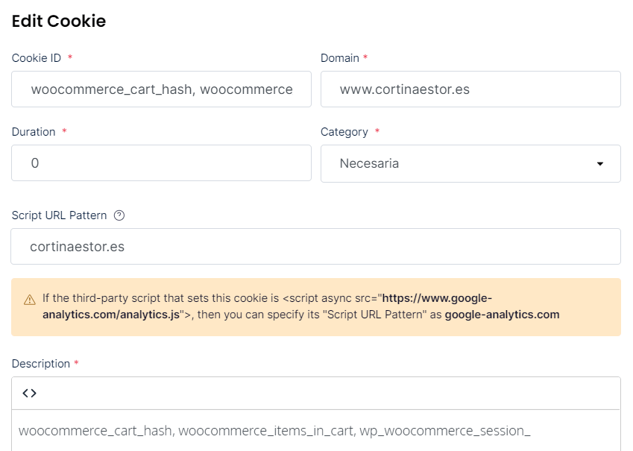
Task: Select the Necesaria category combo box
Action: (470, 163)
